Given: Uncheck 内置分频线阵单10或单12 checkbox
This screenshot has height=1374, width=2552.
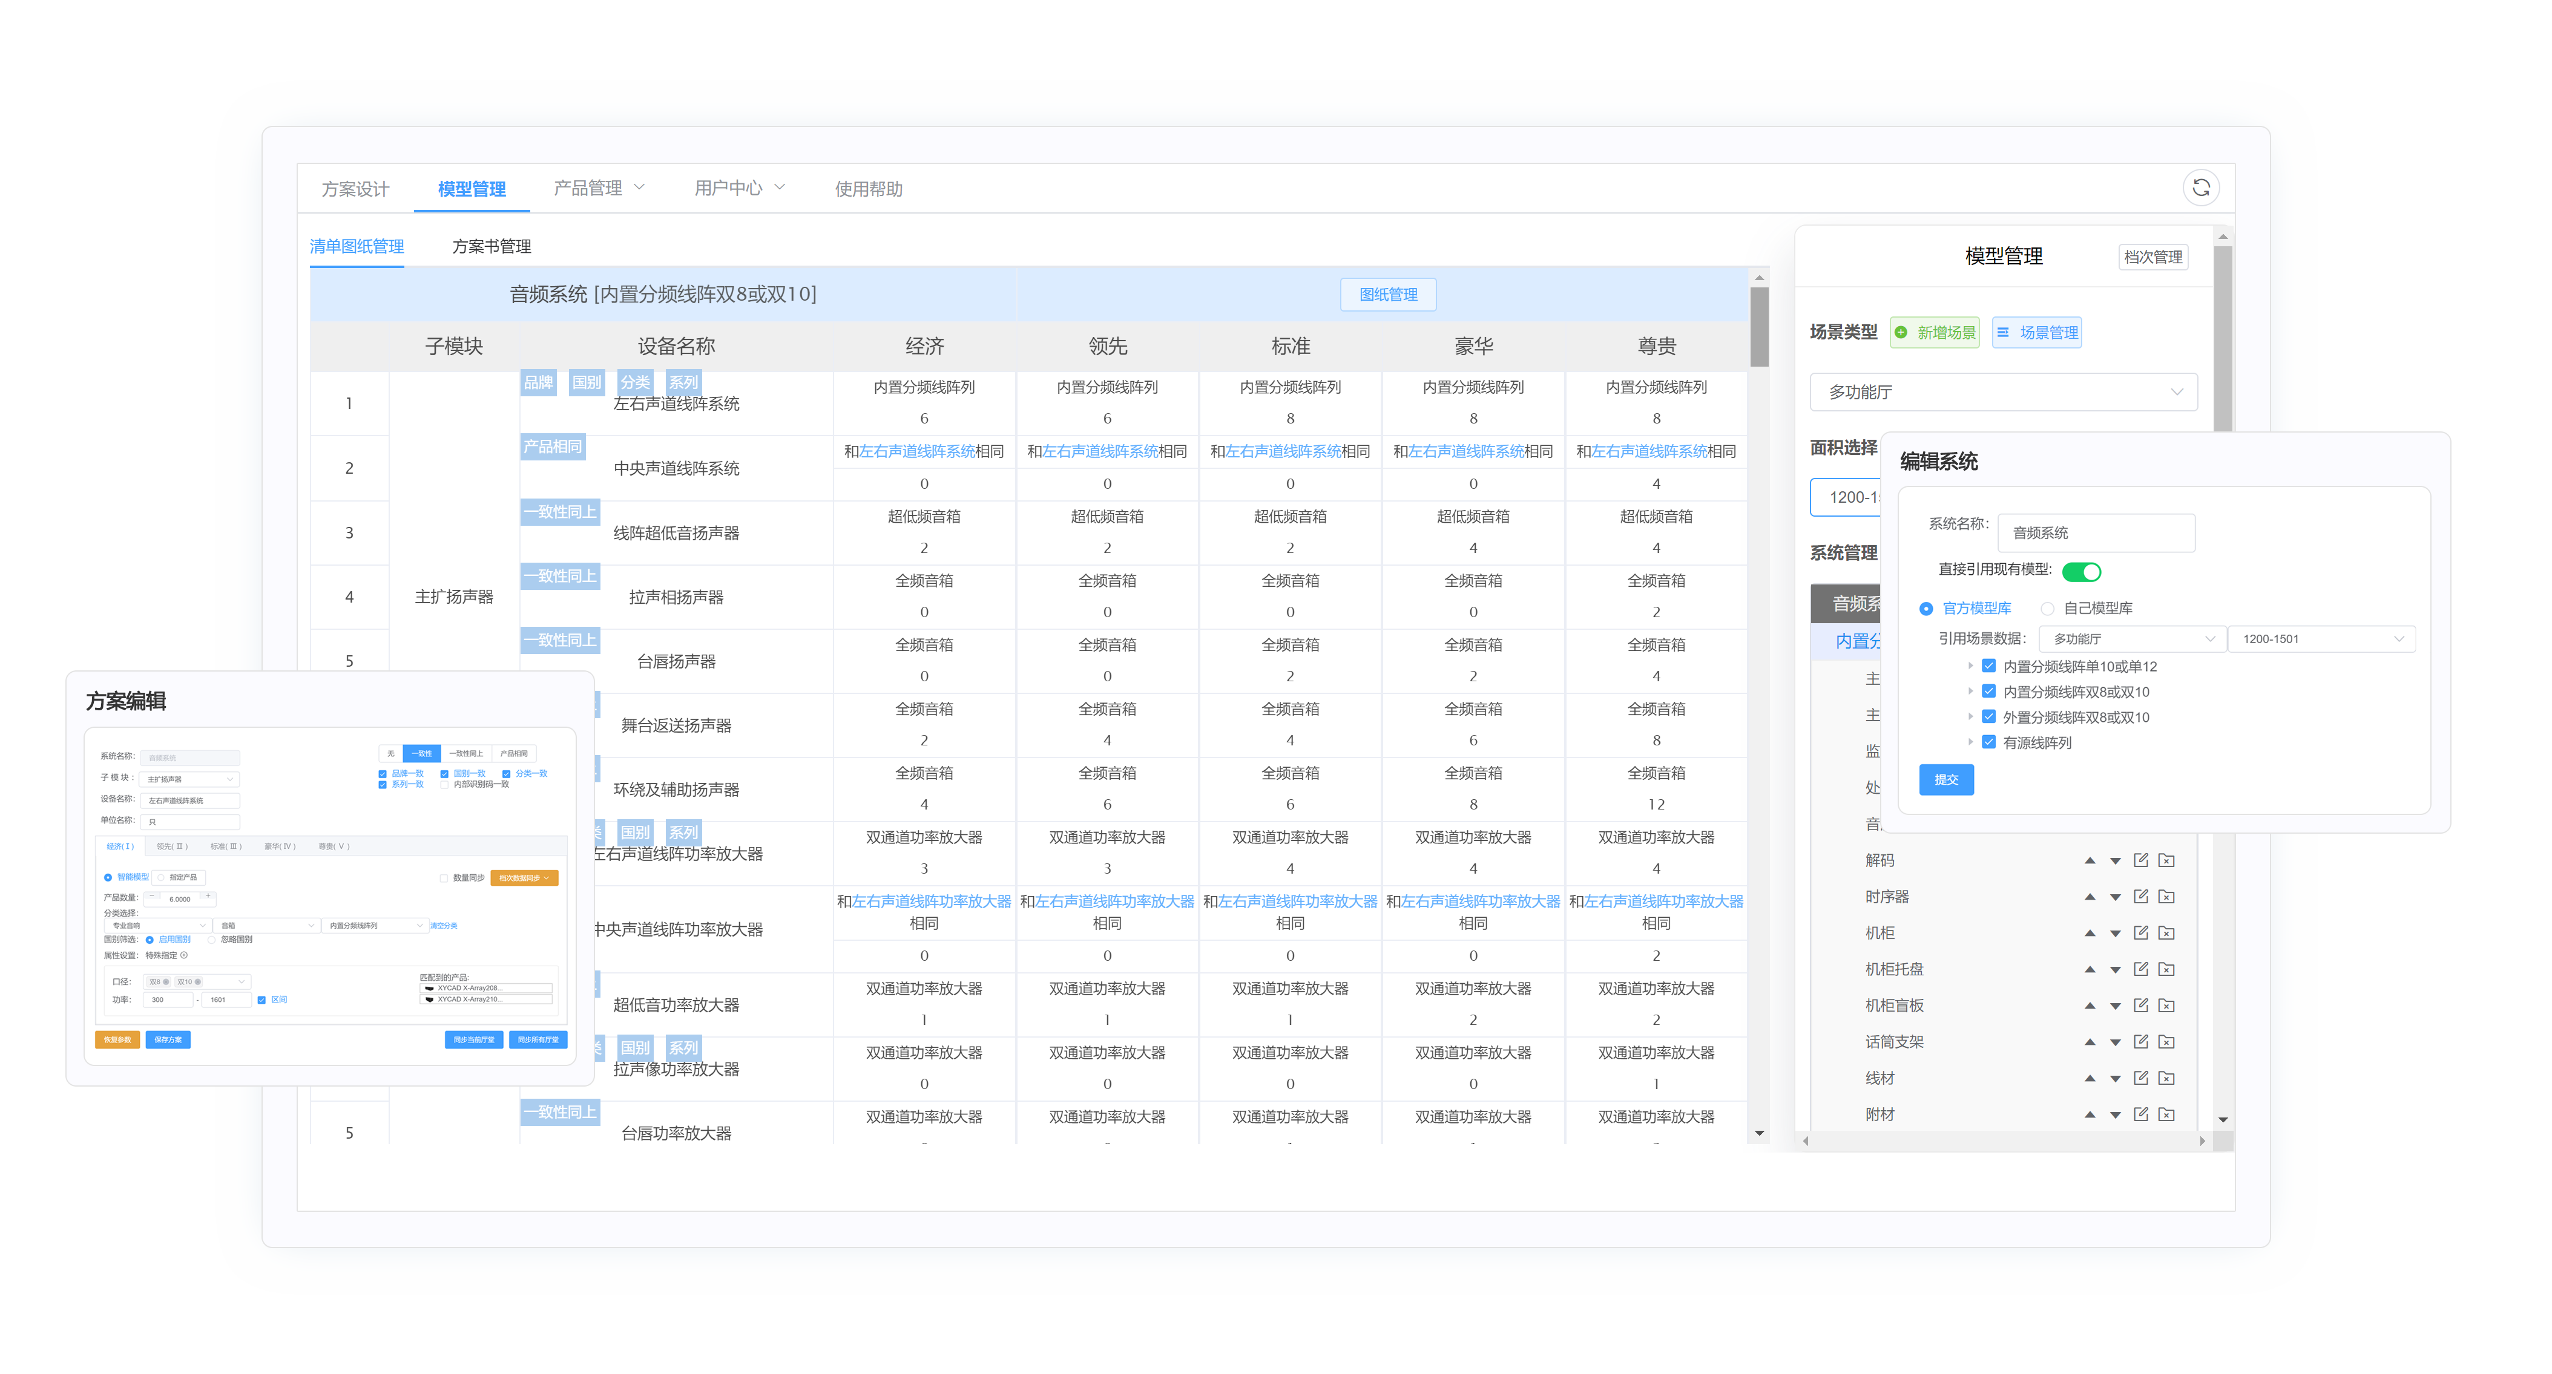Looking at the screenshot, I should (1988, 666).
